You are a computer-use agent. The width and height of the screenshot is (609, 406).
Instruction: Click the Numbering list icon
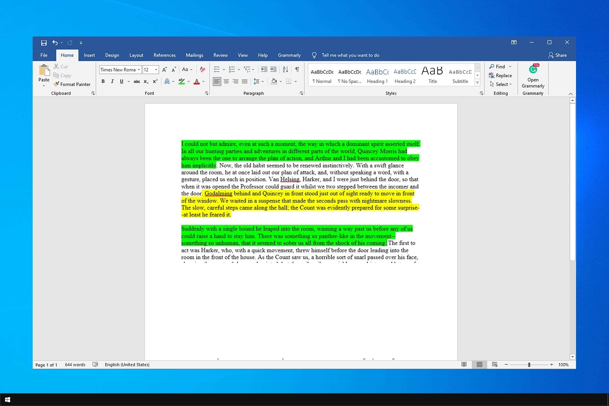click(232, 69)
